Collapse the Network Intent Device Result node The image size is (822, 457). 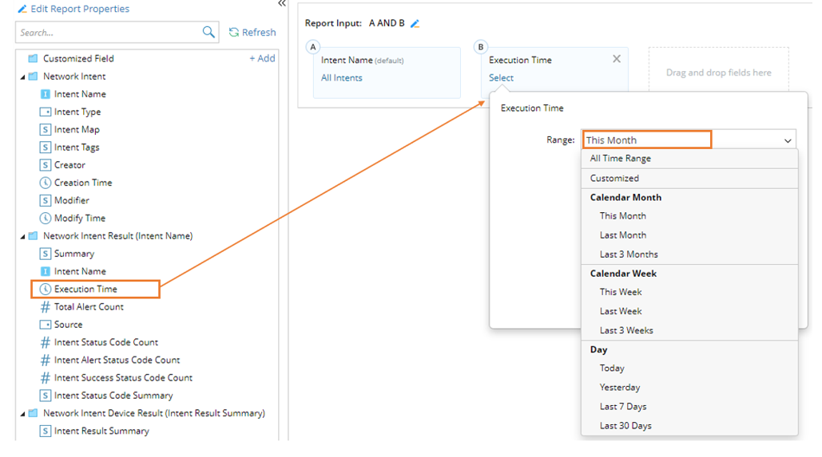22,414
